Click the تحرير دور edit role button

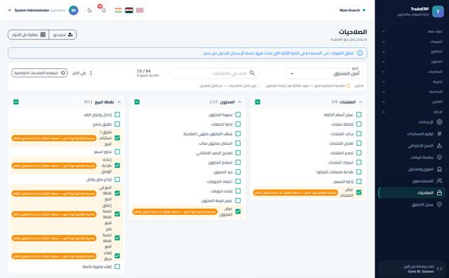pyautogui.click(x=62, y=34)
